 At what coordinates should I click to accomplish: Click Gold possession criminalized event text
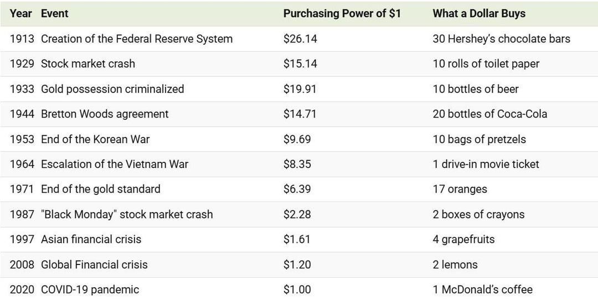coord(112,89)
